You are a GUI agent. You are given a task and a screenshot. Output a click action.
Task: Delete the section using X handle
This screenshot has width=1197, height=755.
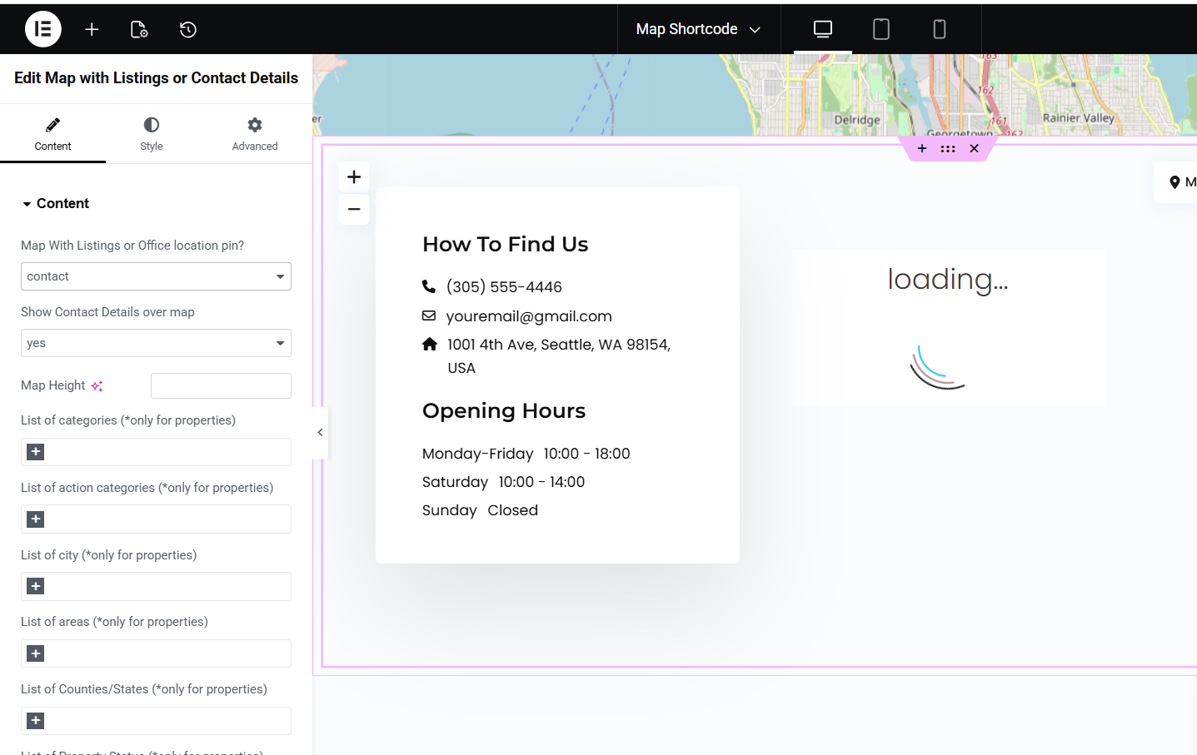pyautogui.click(x=974, y=149)
